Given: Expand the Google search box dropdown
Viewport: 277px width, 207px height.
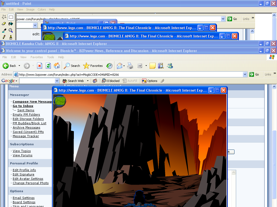Looking at the screenshot, I should click(x=57, y=81).
